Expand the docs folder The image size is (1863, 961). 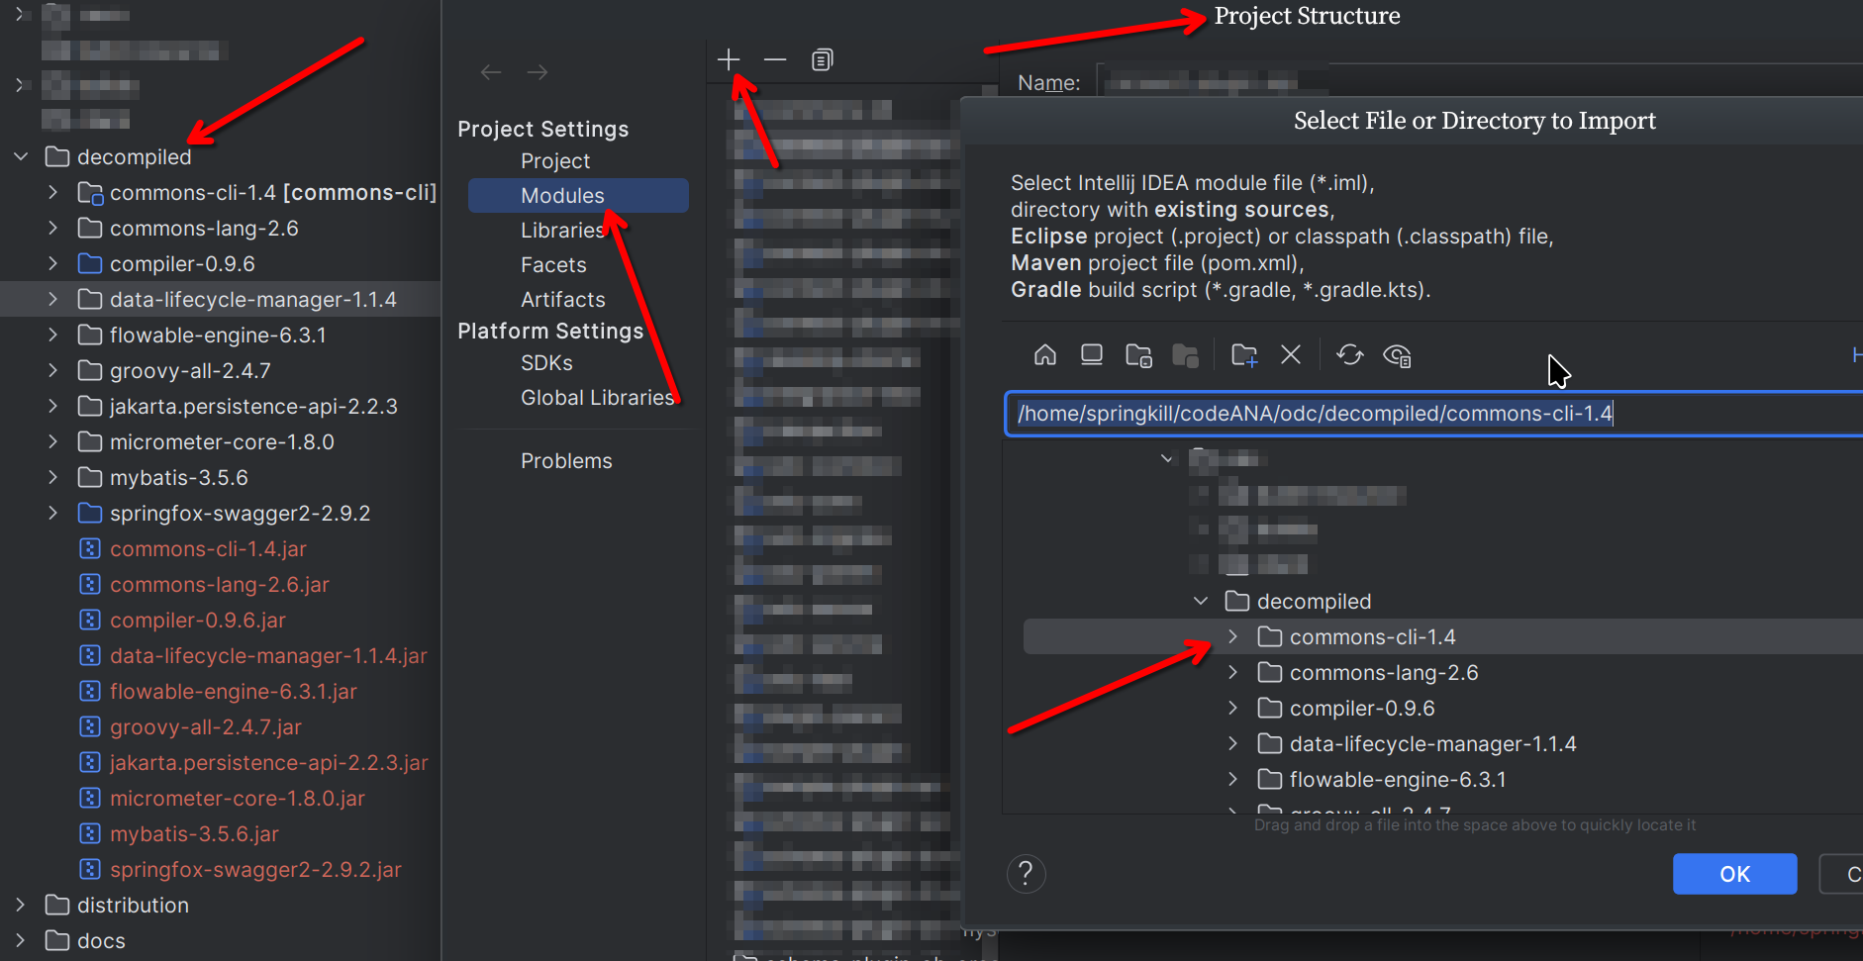click(21, 940)
